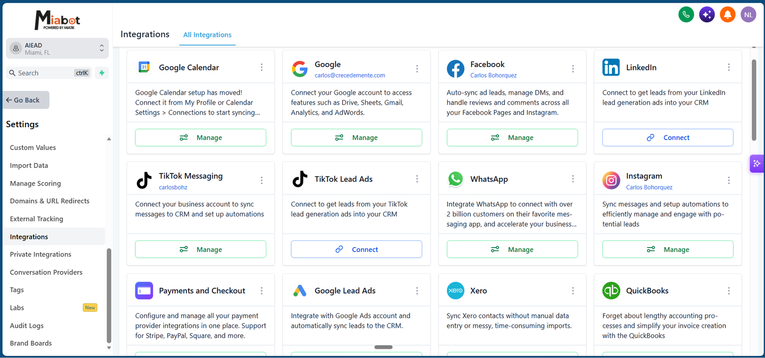765x358 pixels.
Task: Open the orange notifications bell
Action: click(728, 14)
